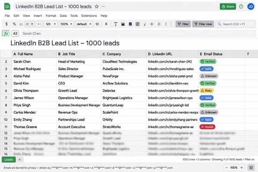258x172 pixels.
Task: Click the Valid badge for Michael Rodriguez
Action: [206, 69]
